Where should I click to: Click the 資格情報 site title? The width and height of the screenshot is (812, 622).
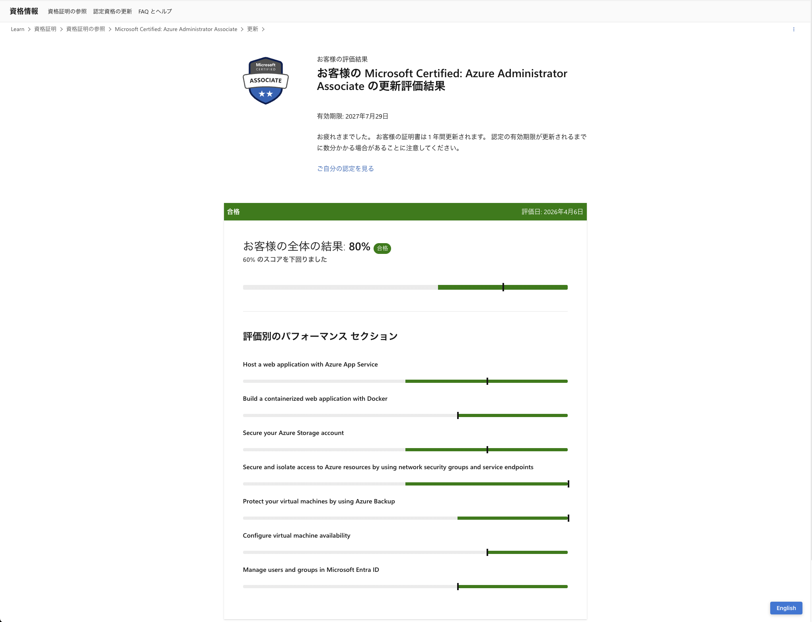point(24,11)
